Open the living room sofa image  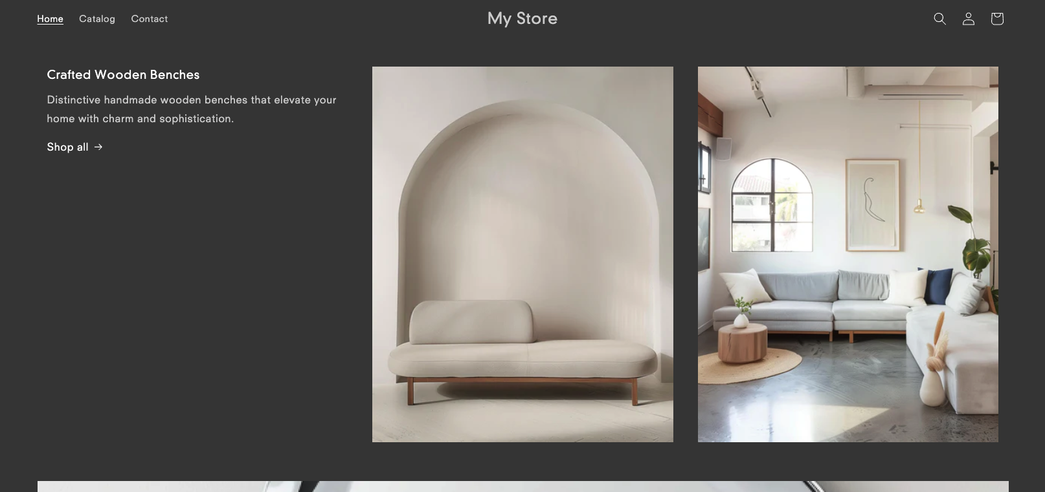pos(848,254)
